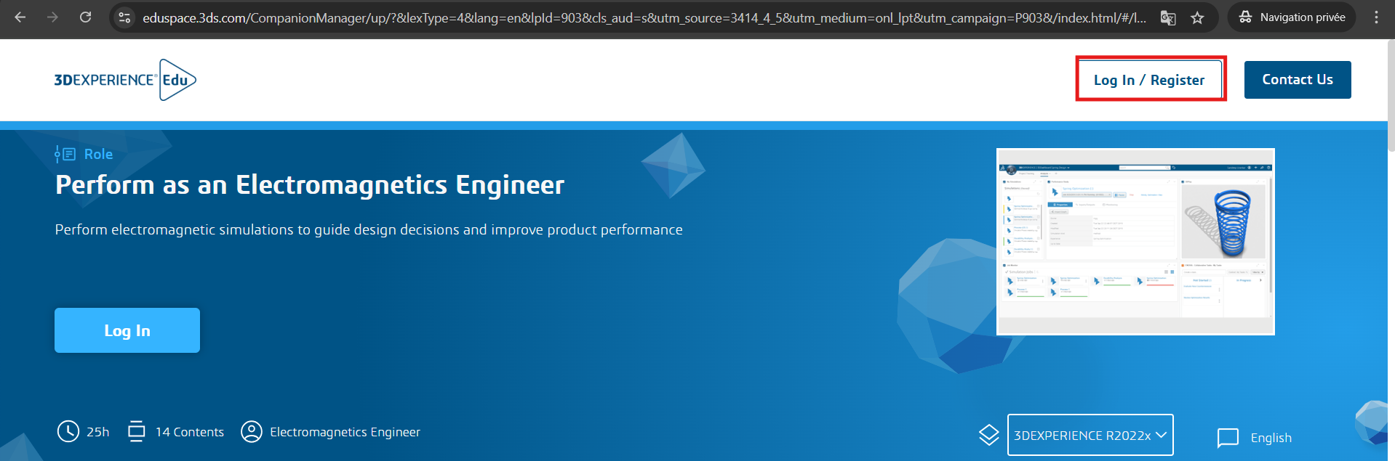
Task: Expand the 3DEXPERIENCE R2022x version dropdown
Action: click(x=1090, y=435)
